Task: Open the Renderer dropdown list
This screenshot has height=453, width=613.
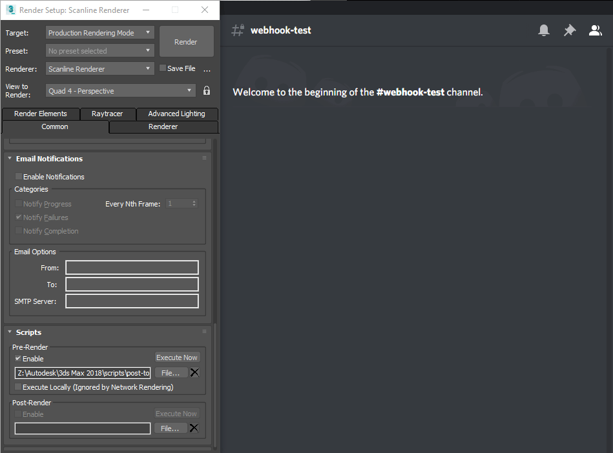Action: coord(99,69)
